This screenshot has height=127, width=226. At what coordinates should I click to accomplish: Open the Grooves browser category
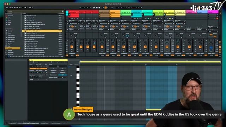pos(10,50)
